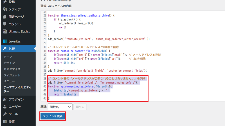
Task: Select the カスタマイズ submenu link
Action: pyautogui.click(x=12, y=69)
